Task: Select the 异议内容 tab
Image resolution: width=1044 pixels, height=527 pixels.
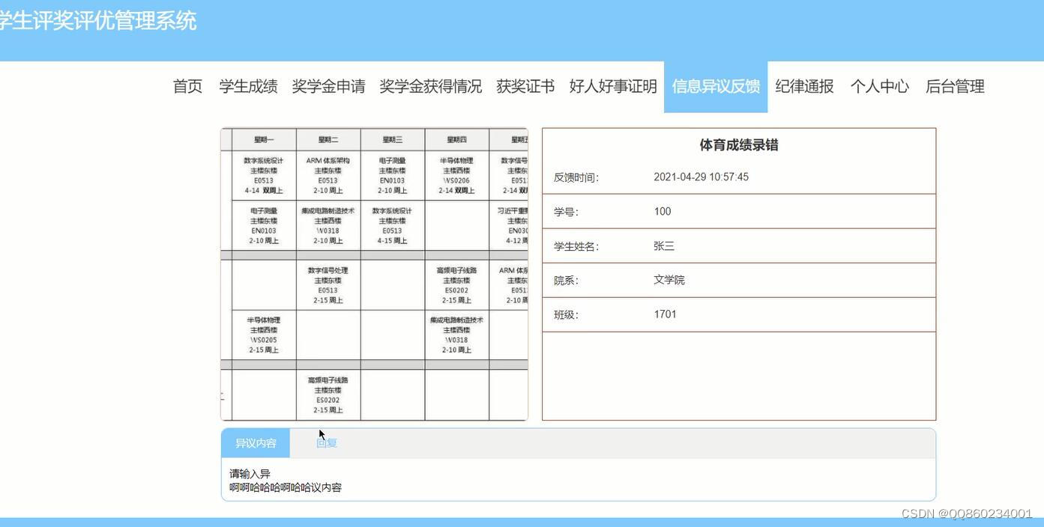Action: click(256, 442)
